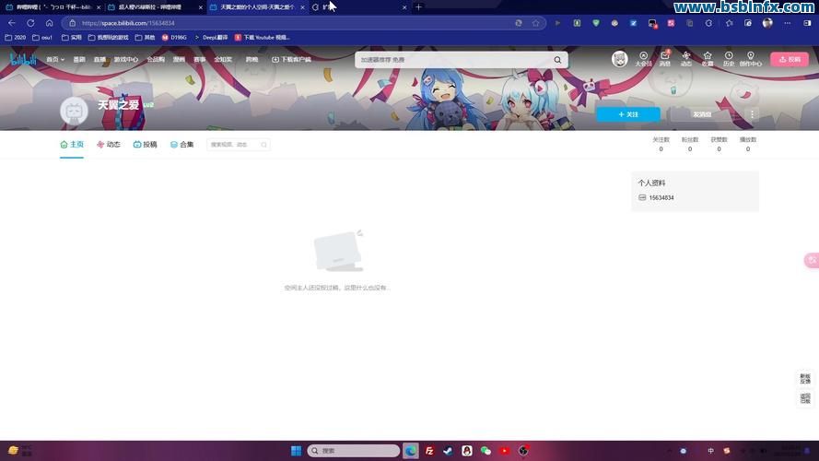Viewport: 819px width, 461px height.
Task: Go back with browser back arrow
Action: click(x=11, y=23)
